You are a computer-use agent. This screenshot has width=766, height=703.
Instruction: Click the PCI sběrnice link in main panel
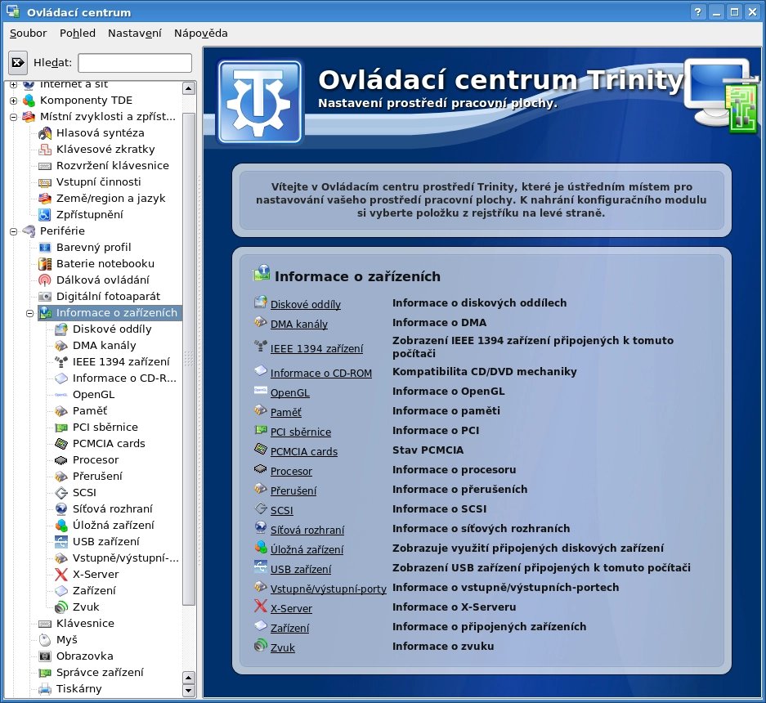[x=301, y=432]
